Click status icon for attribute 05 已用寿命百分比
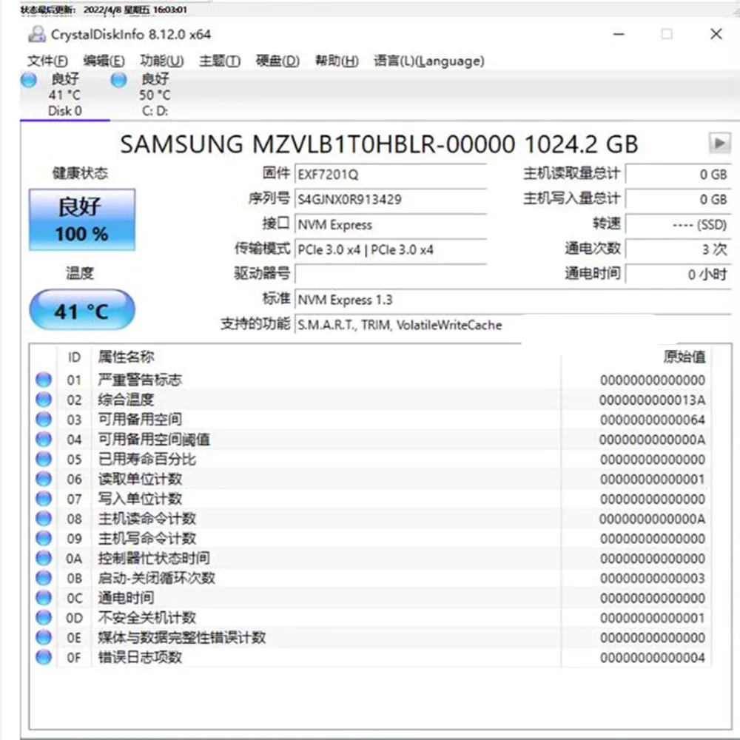Image resolution: width=740 pixels, height=740 pixels. (44, 460)
